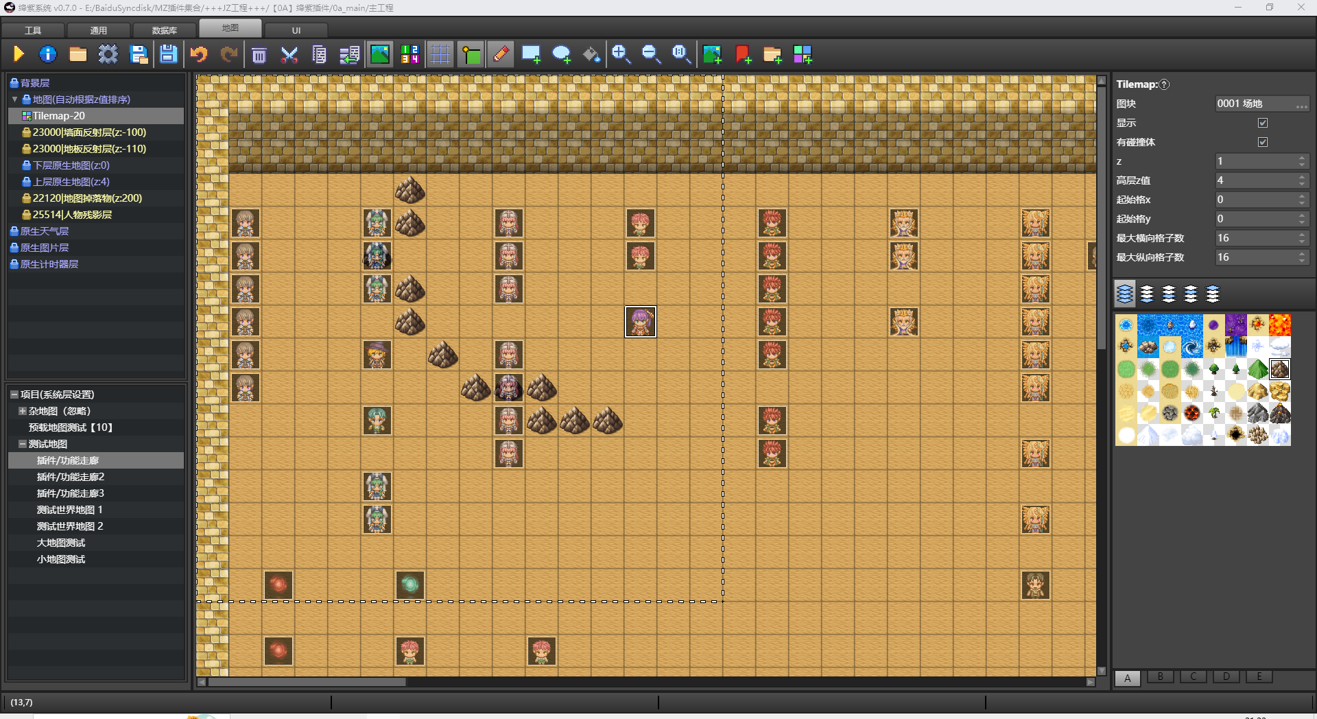Select the 插件/功能走廊2 map
Screen dimensions: 1317x719
pos(71,477)
